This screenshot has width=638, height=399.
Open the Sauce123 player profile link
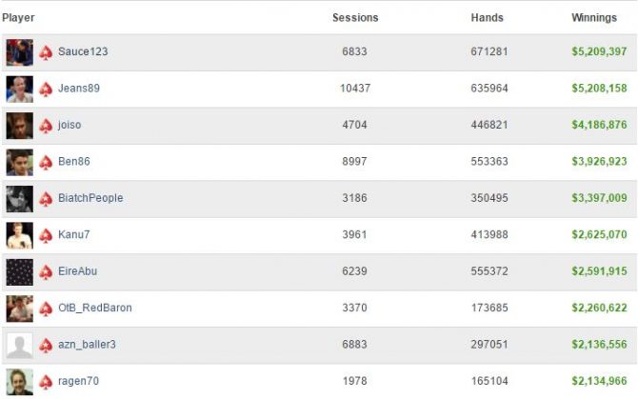click(83, 51)
